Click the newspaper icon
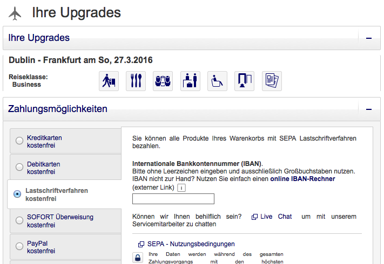This screenshot has width=384, height=264. point(272,81)
